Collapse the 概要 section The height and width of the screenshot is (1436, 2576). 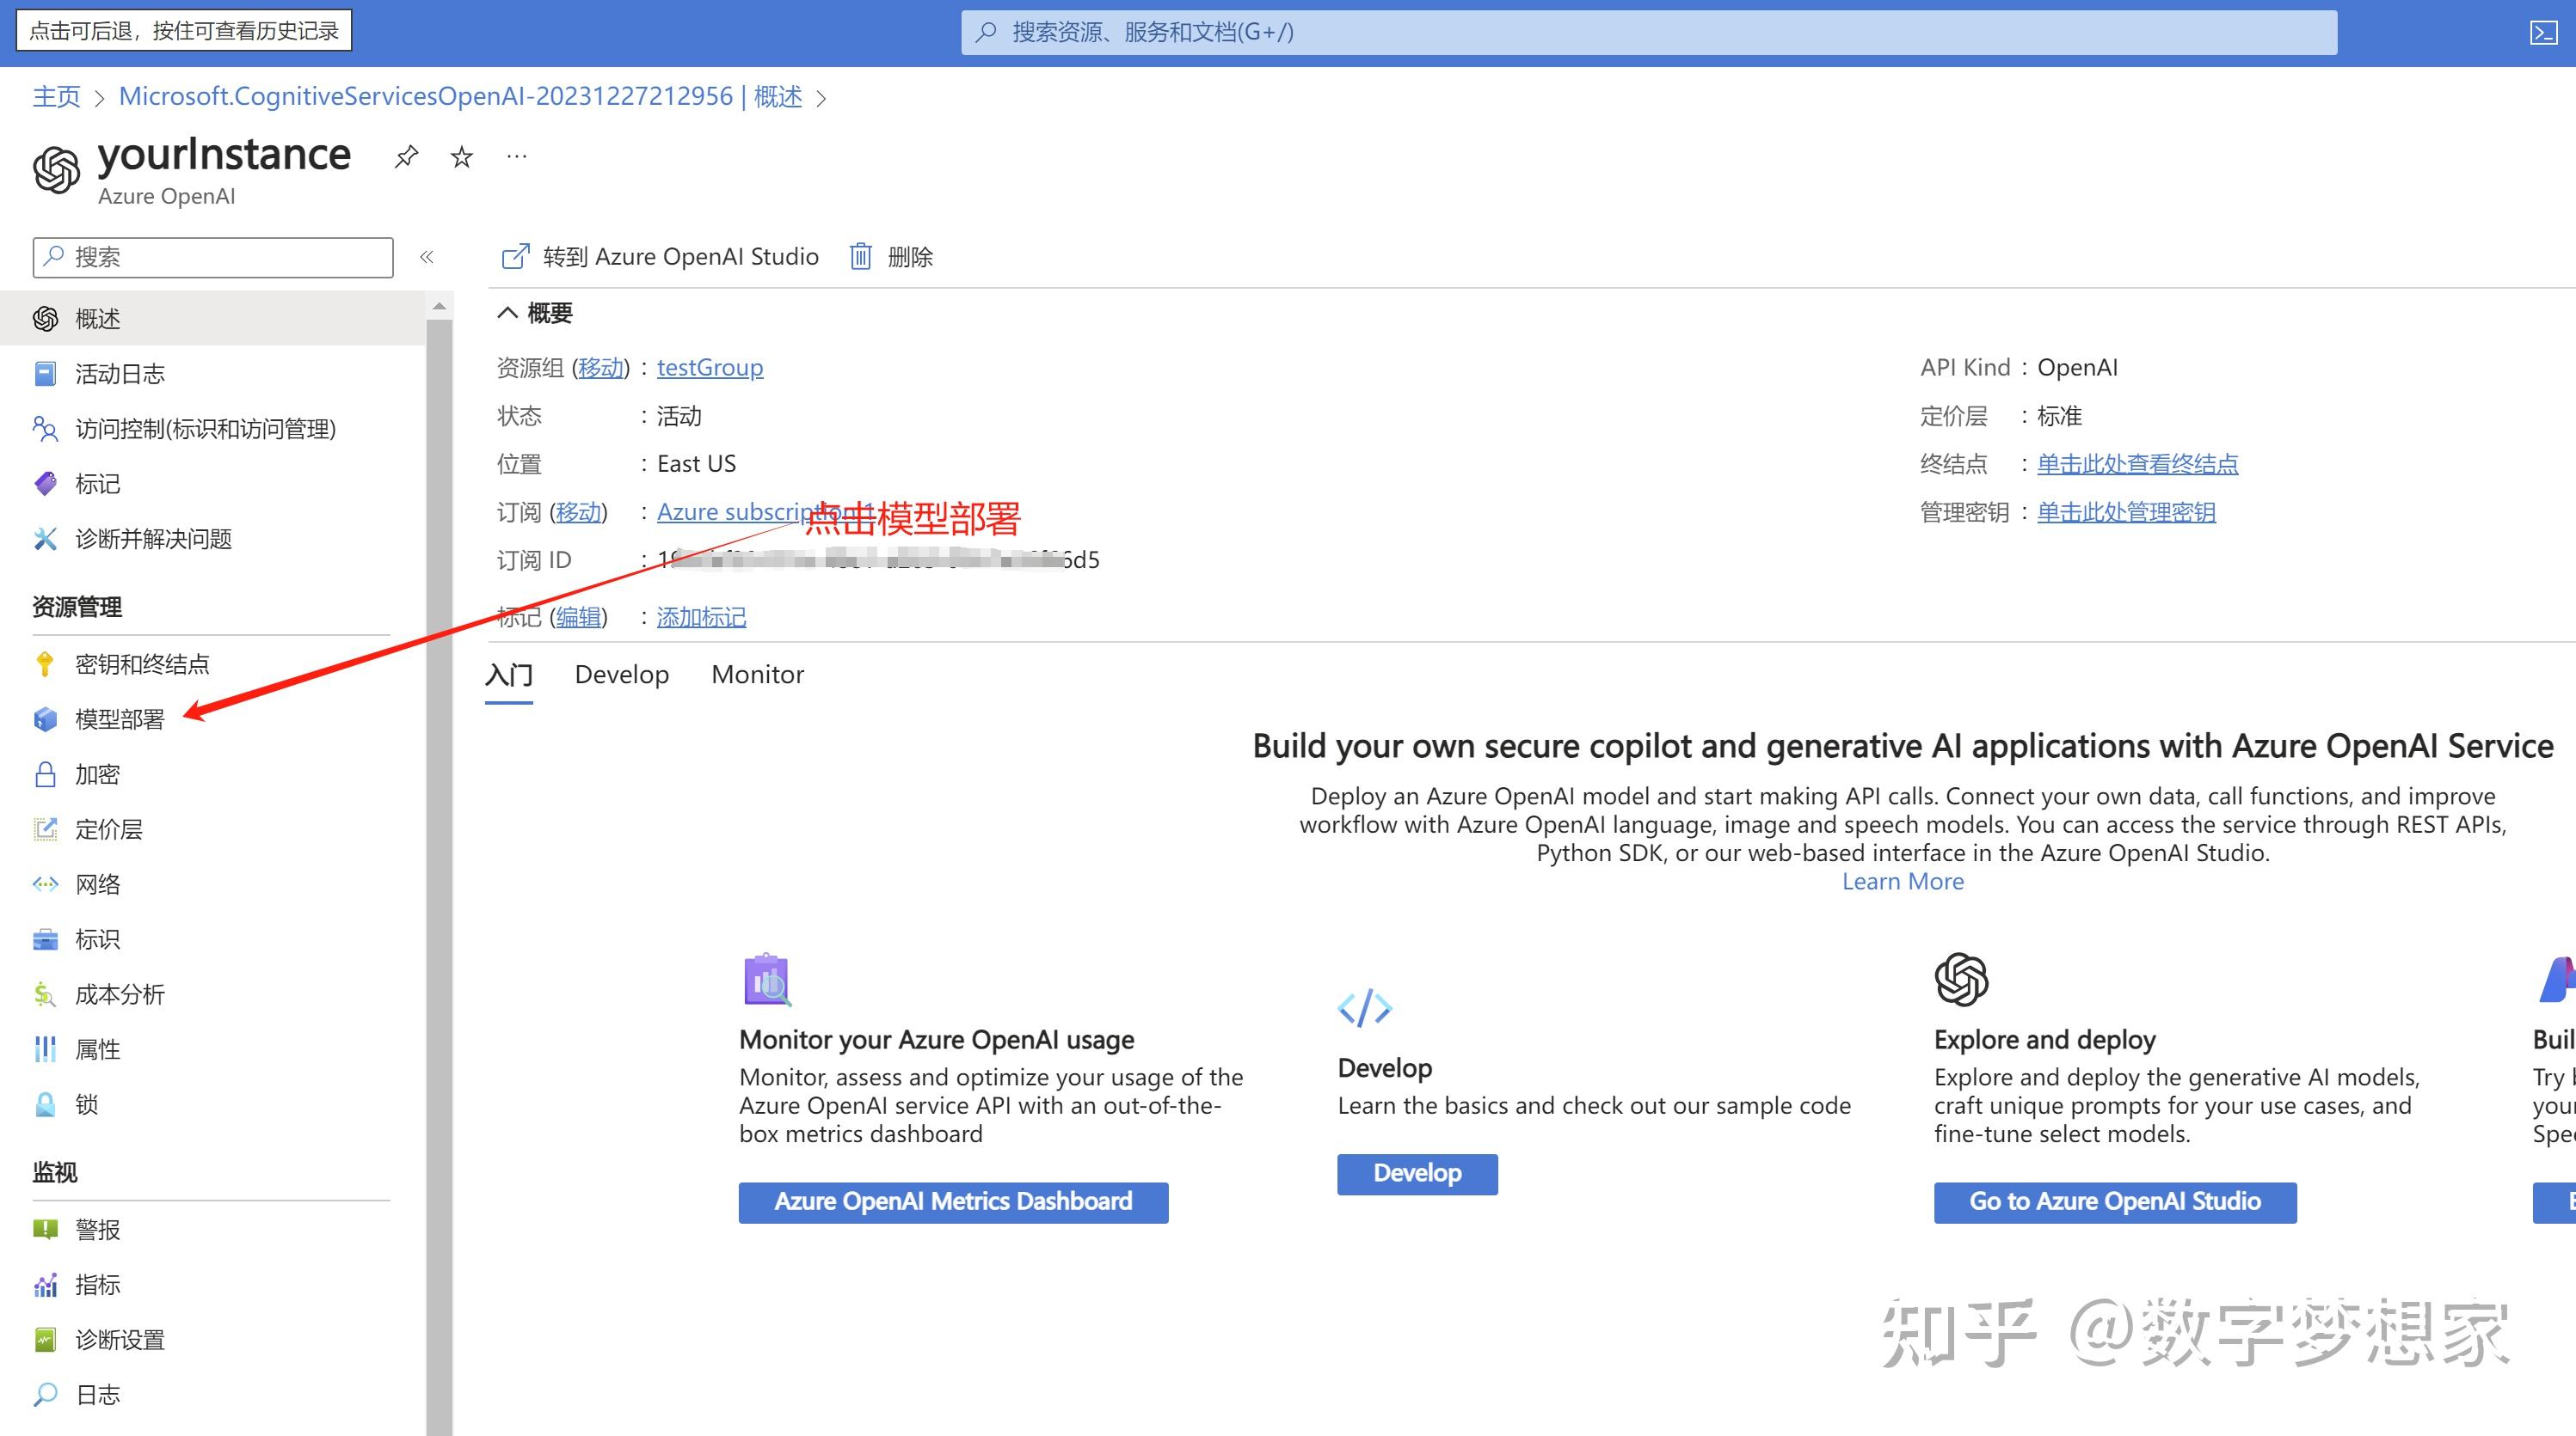(x=508, y=313)
